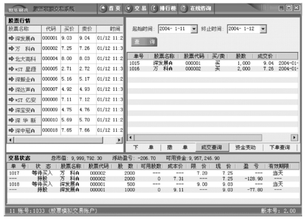Click the 首页 home icon
Viewport: 307px width, 219px height.
[103, 8]
